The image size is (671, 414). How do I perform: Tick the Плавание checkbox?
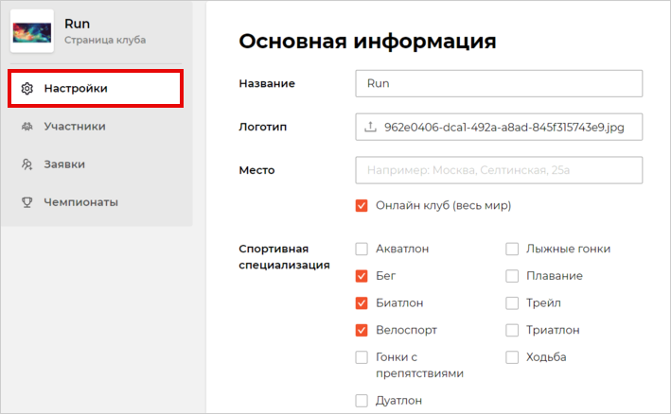coord(512,276)
